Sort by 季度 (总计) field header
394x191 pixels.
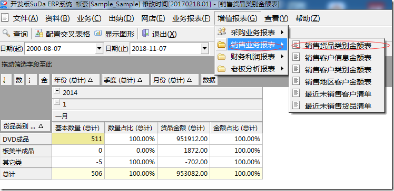(125, 80)
